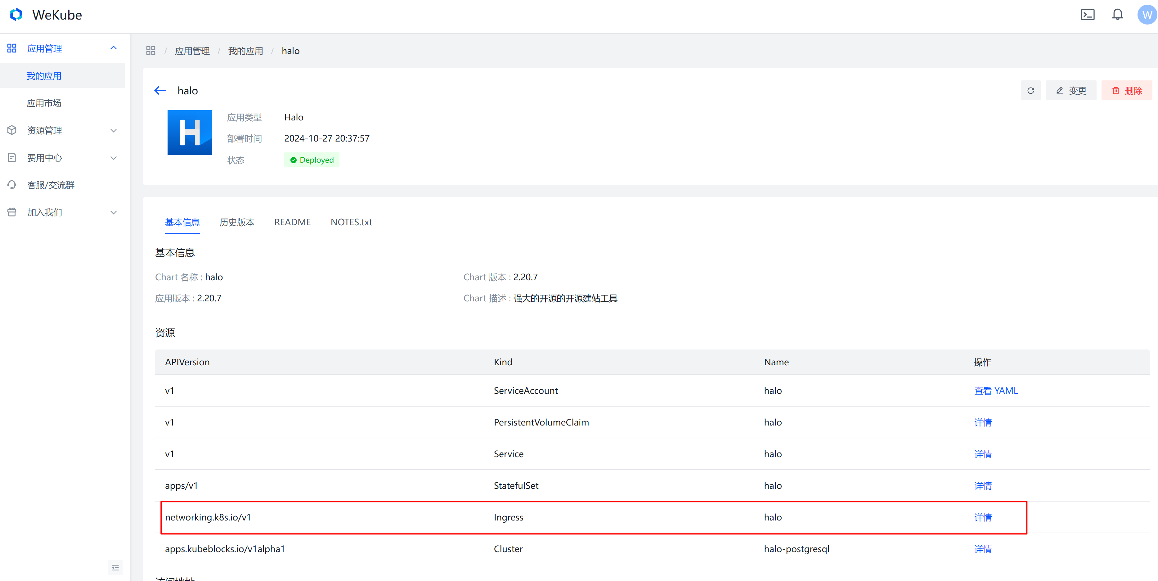Click the 费用中心 document icon
This screenshot has width=1158, height=581.
[x=12, y=157]
